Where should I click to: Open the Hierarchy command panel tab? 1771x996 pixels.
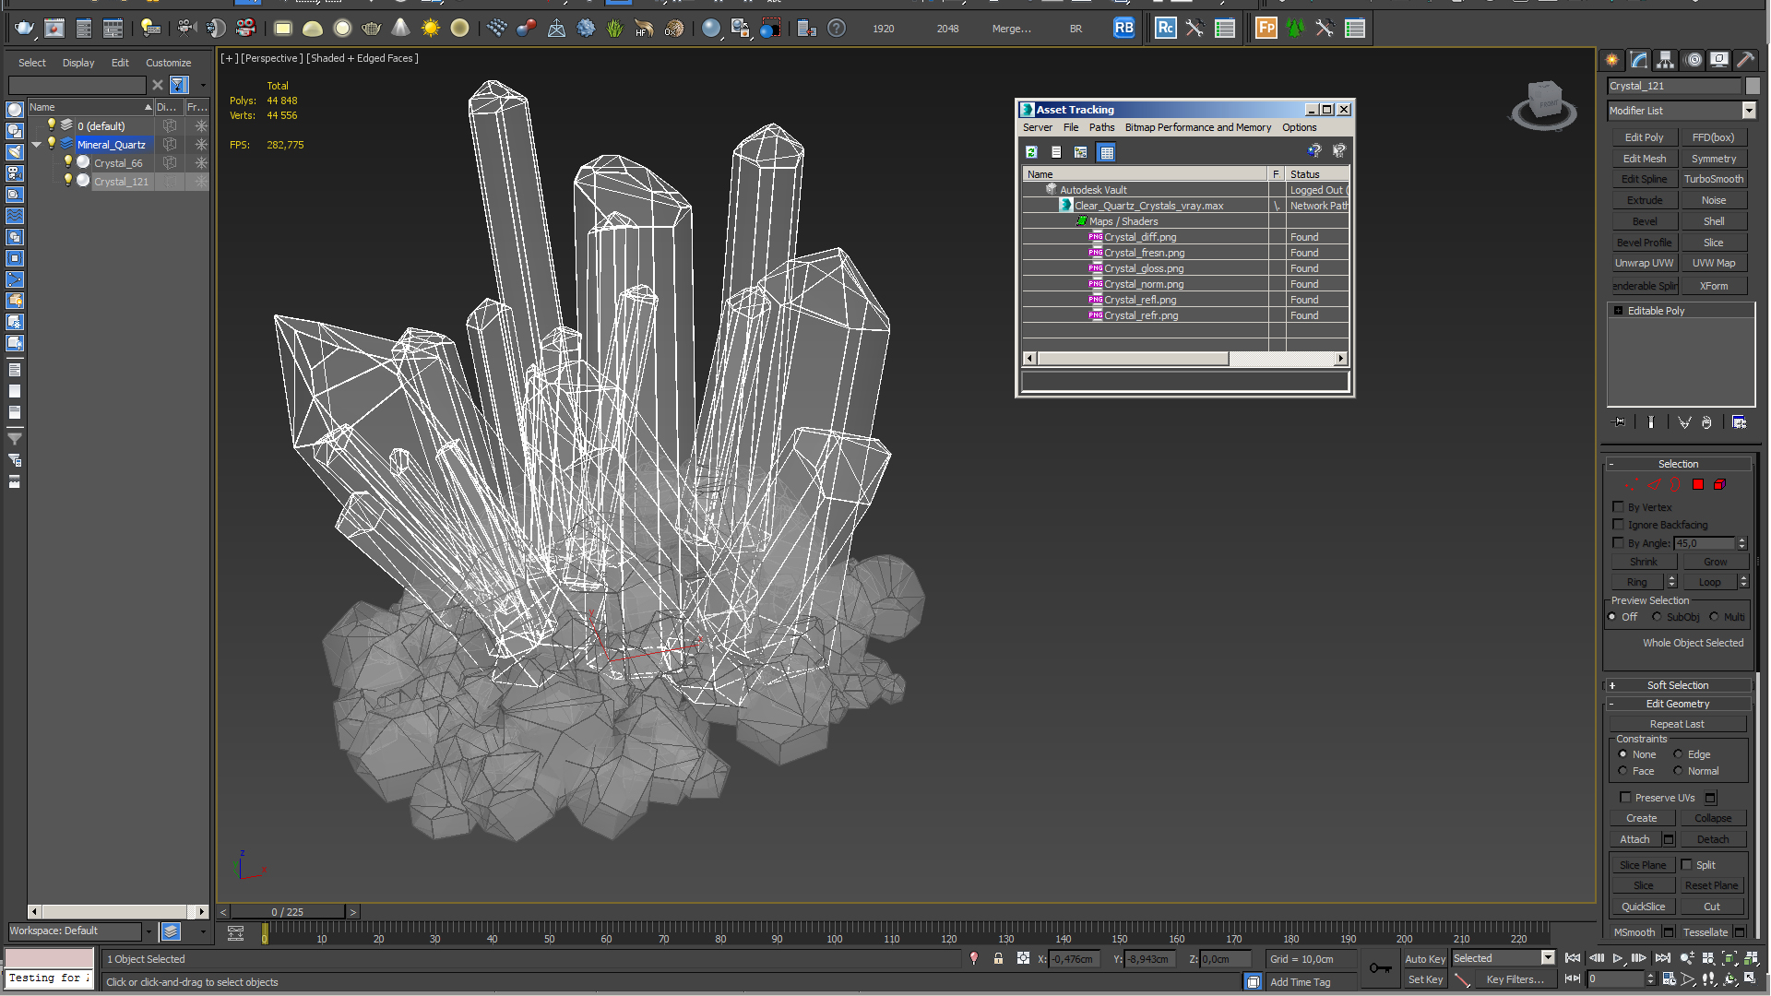tap(1665, 60)
